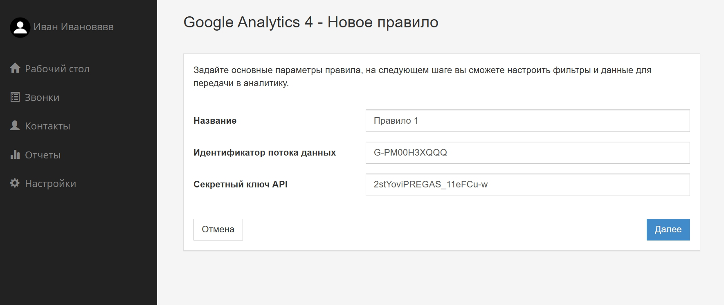Click the Google Analytics 4 - Новое правило heading
The height and width of the screenshot is (305, 724).
311,22
